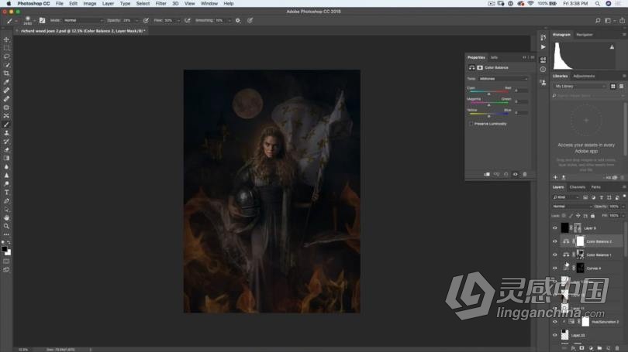Delete adjustment layer via Properties trash icon
628x352 pixels.
(525, 174)
